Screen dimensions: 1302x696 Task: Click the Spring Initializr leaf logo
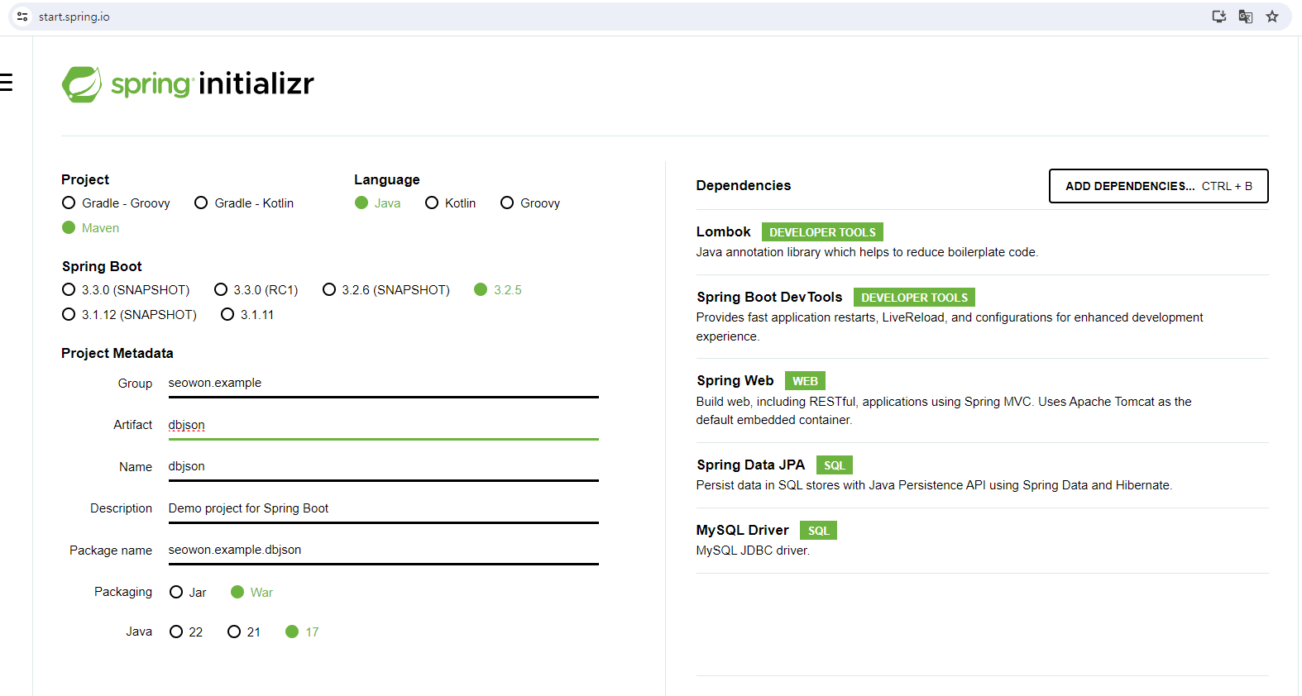coord(81,84)
